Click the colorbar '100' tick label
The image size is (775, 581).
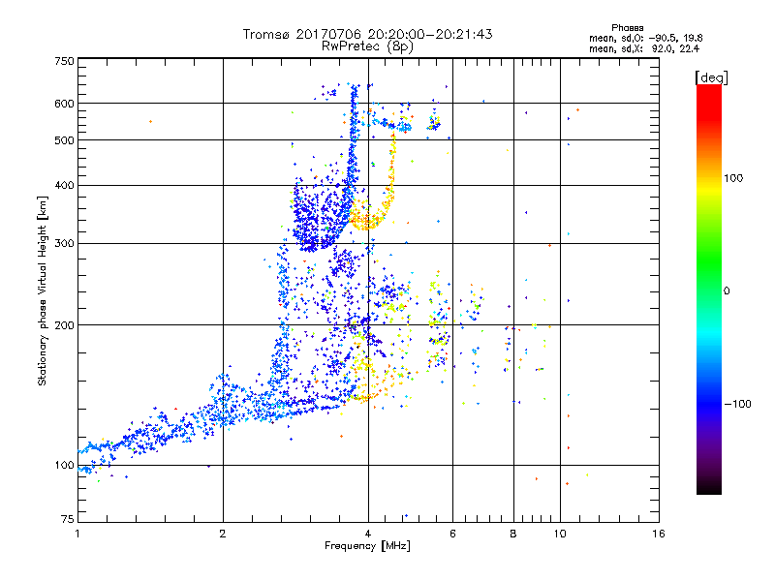tap(733, 178)
